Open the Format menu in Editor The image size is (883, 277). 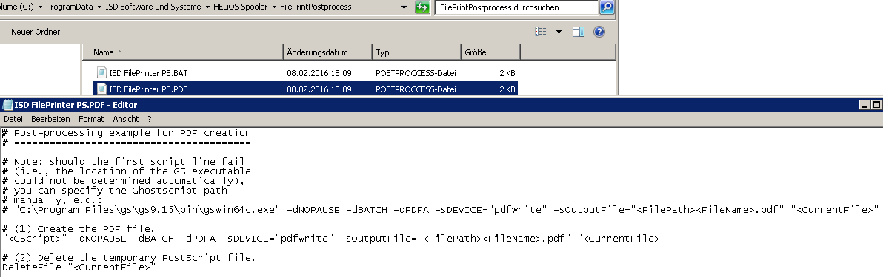click(x=91, y=119)
